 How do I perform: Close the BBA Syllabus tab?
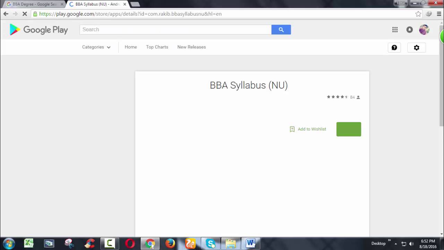pyautogui.click(x=125, y=4)
